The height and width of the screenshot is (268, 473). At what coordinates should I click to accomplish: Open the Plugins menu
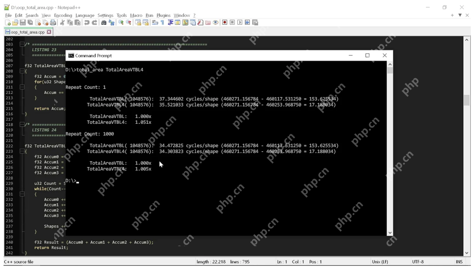pos(163,15)
